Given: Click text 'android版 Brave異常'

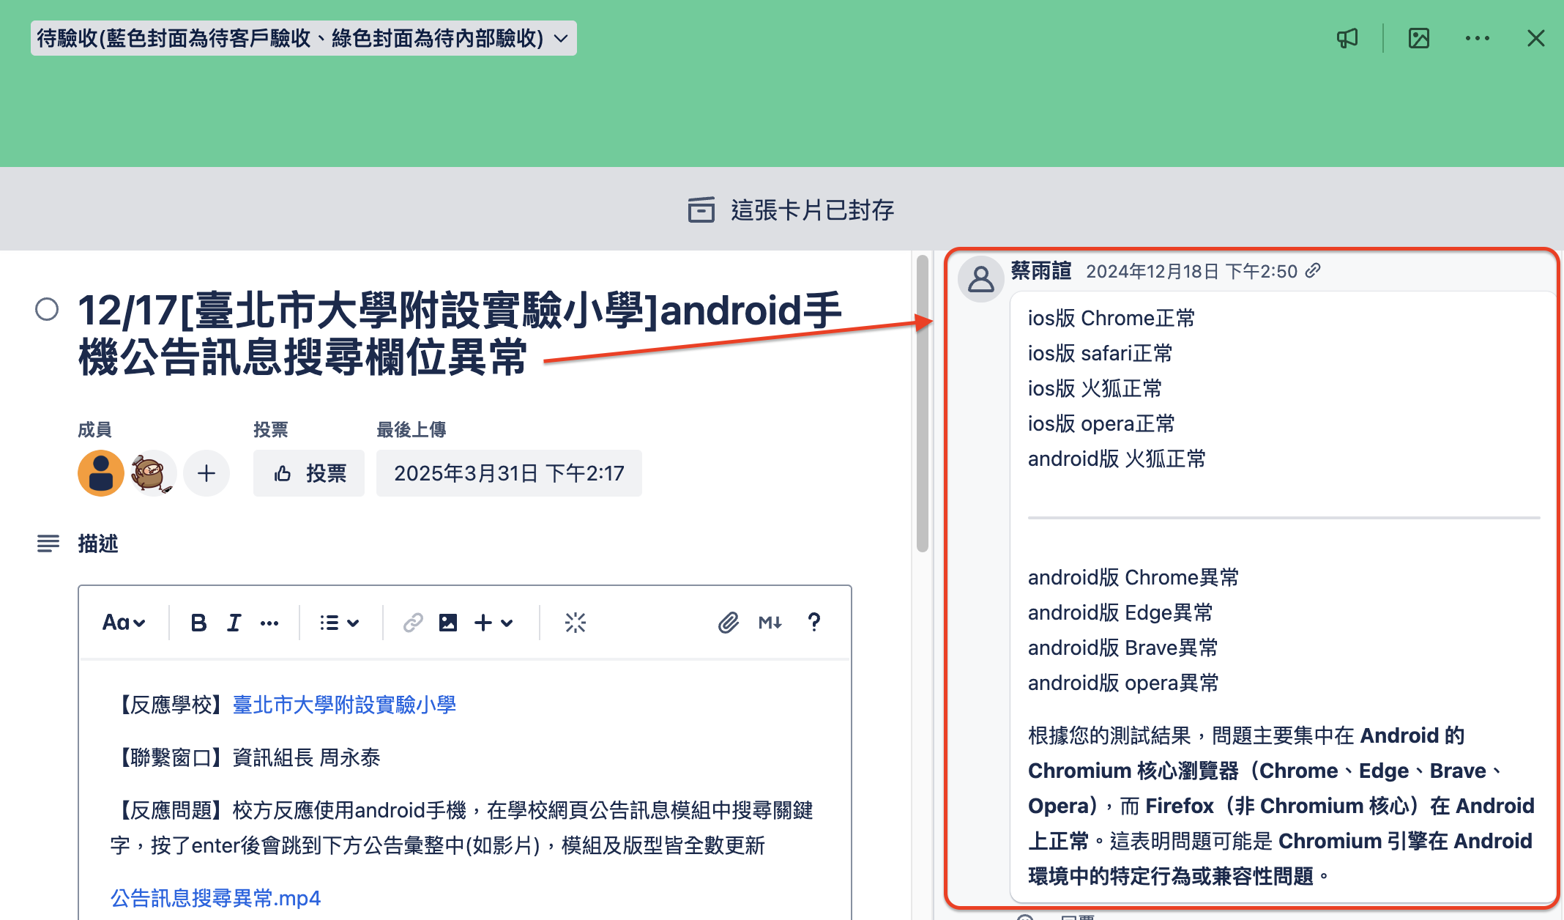Looking at the screenshot, I should (x=1123, y=648).
